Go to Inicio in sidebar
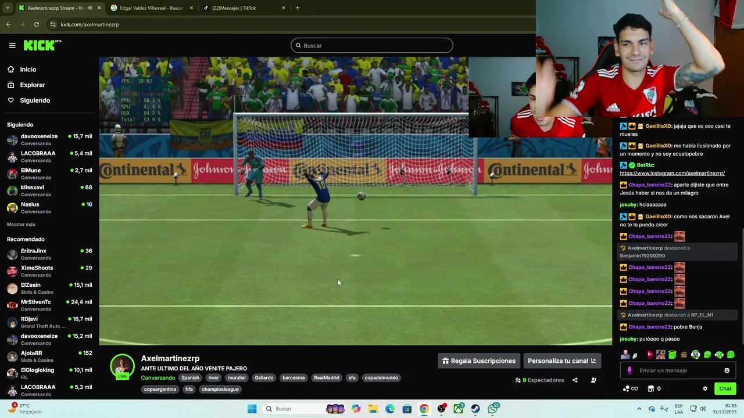The image size is (744, 418). pyautogui.click(x=28, y=69)
